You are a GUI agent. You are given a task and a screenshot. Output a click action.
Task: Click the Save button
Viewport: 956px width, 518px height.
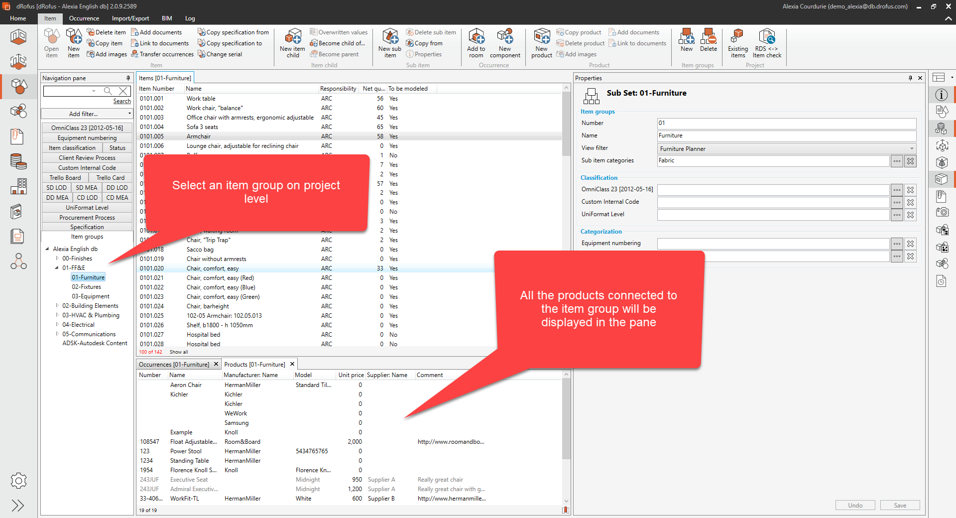[900, 506]
